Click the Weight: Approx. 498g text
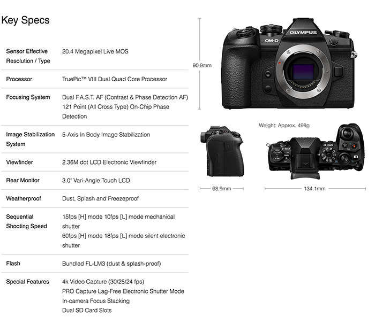This screenshot has height=317, width=375. 284,125
